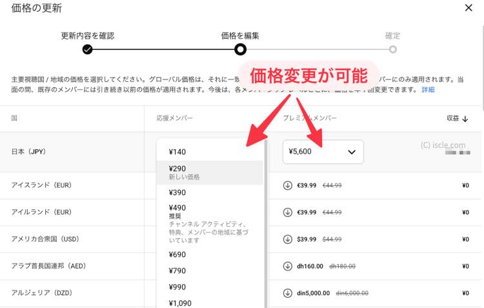Screen dimensions: 484x308
Task: Click アメリカ合衆国（USD）country name
Action: 45,239
